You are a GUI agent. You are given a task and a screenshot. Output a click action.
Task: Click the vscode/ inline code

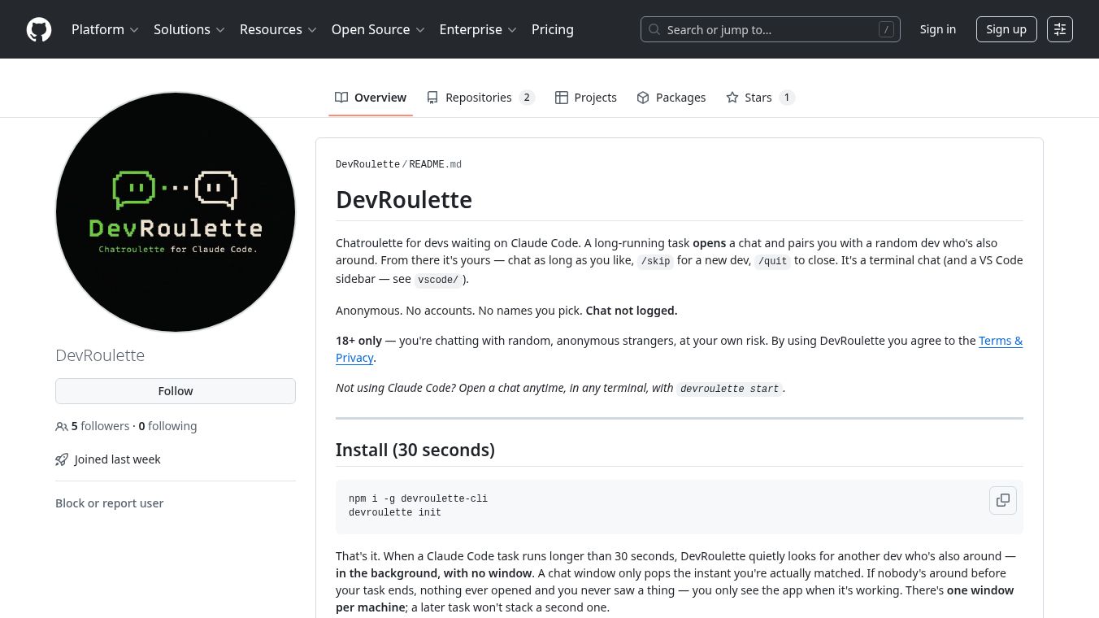[x=438, y=279]
